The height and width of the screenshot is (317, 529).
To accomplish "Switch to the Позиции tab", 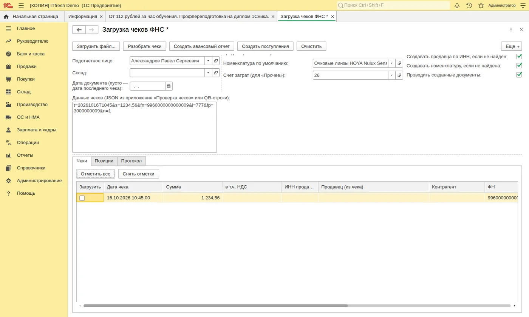I will point(104,161).
